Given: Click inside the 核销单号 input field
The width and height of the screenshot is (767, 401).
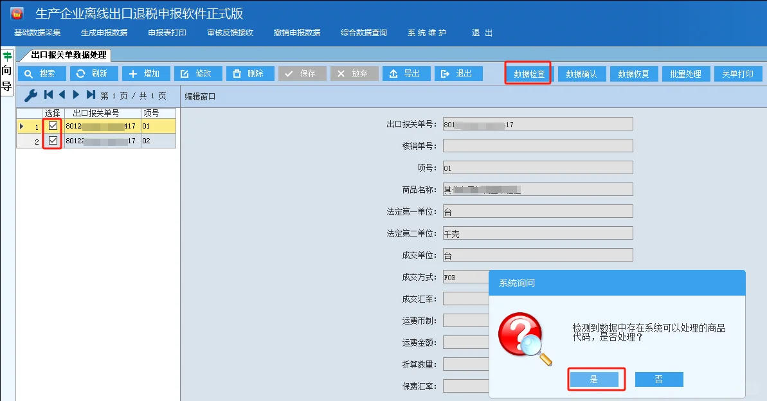Looking at the screenshot, I should coord(537,145).
